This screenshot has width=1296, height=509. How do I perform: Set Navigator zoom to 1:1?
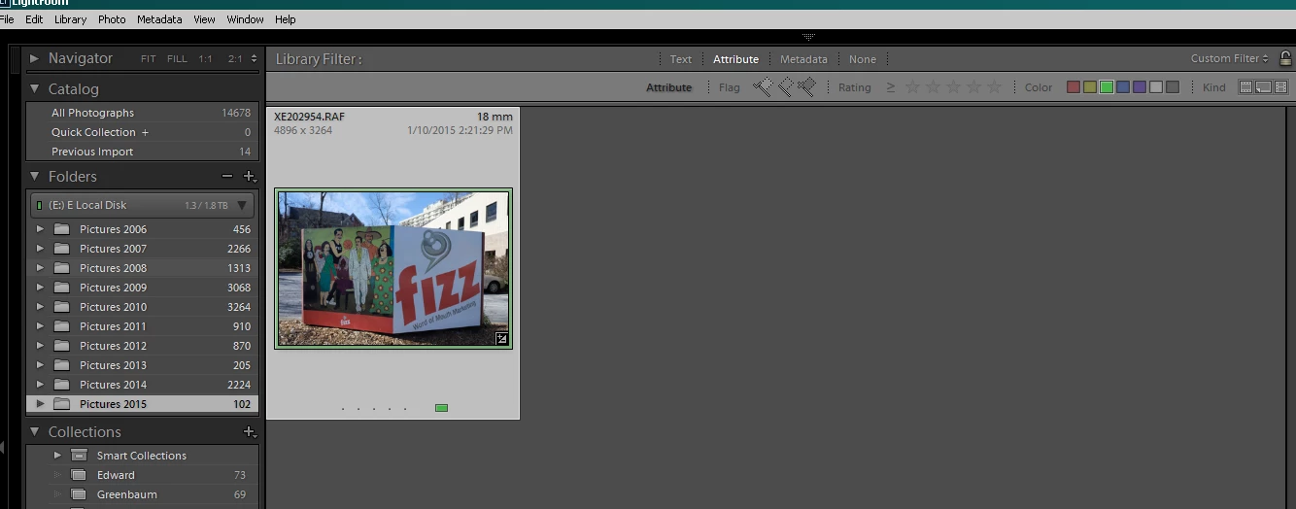[x=206, y=59]
